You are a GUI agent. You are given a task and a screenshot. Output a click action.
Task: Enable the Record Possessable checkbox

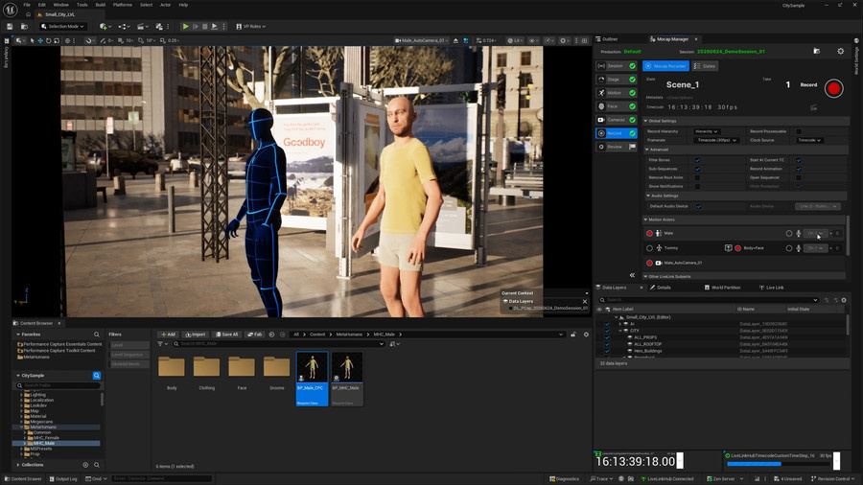coord(799,131)
